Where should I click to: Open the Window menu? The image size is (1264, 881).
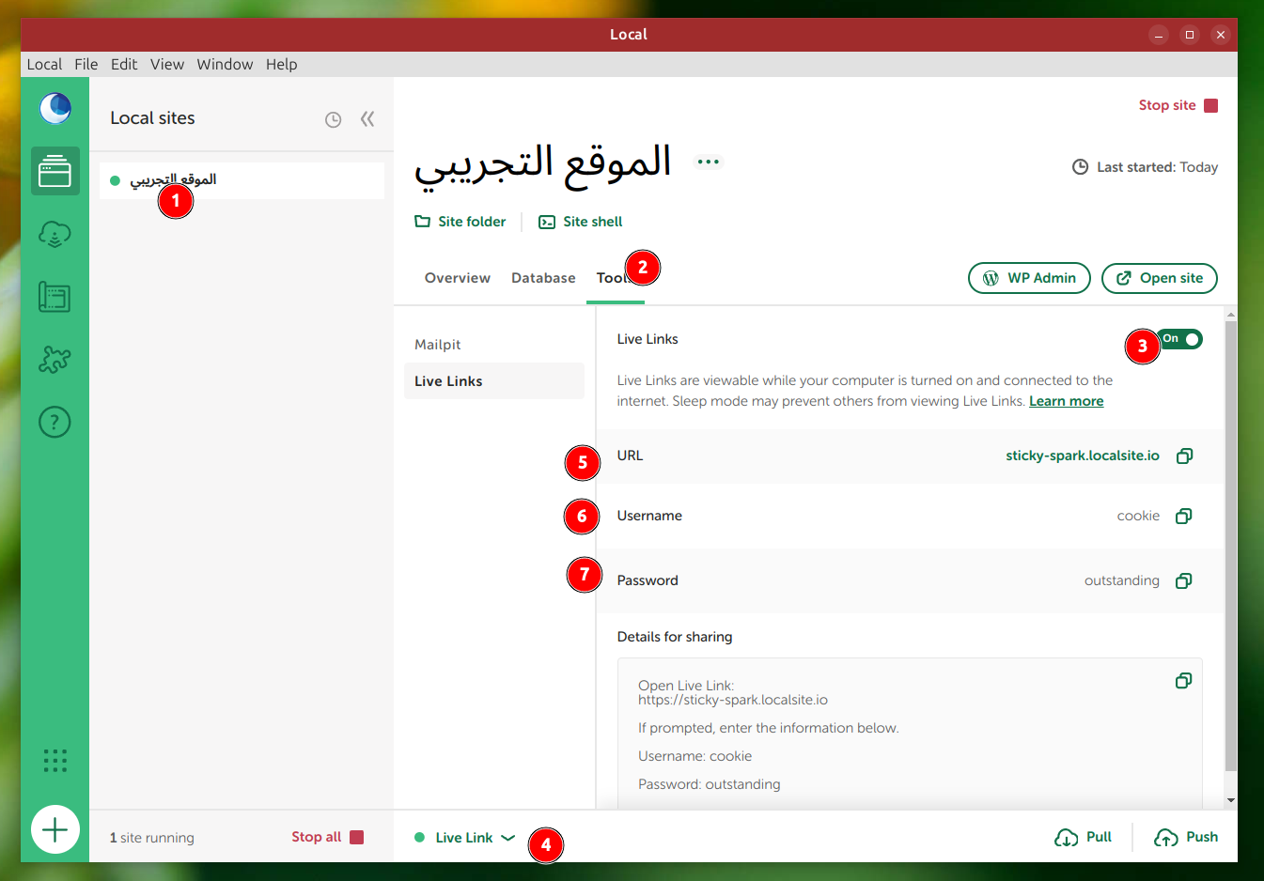[225, 64]
